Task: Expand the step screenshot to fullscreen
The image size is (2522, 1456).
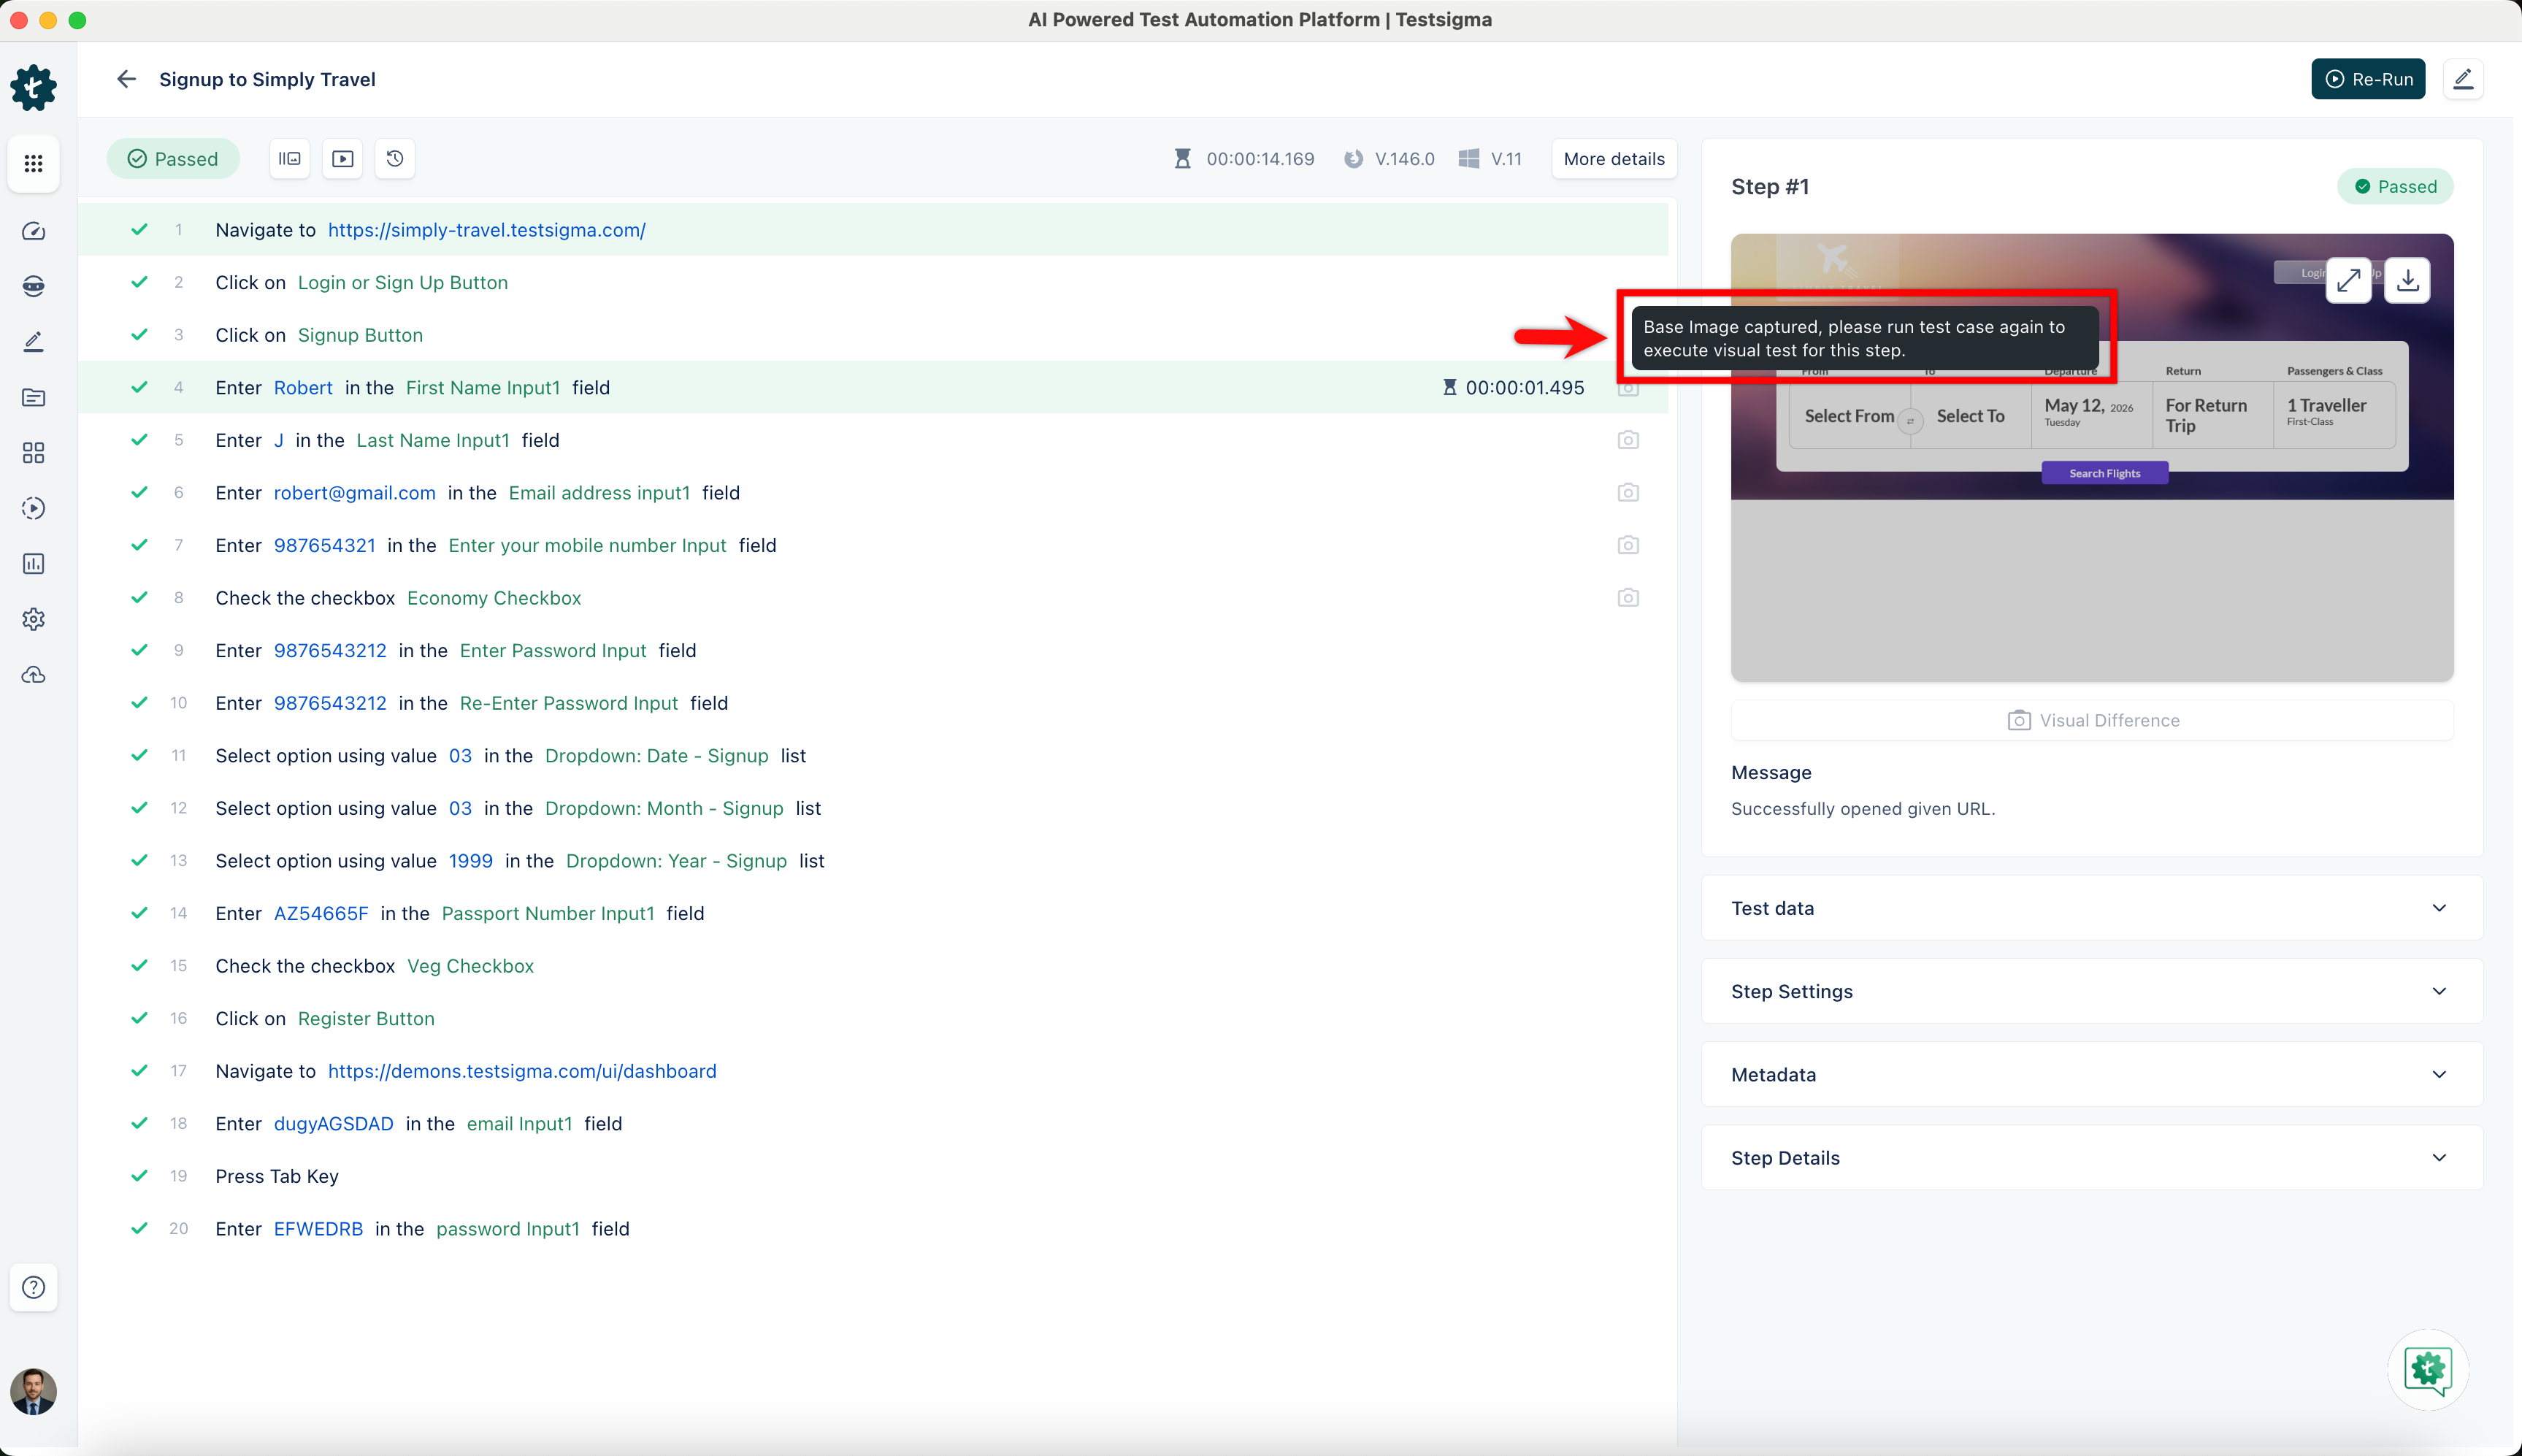Action: pos(2348,280)
